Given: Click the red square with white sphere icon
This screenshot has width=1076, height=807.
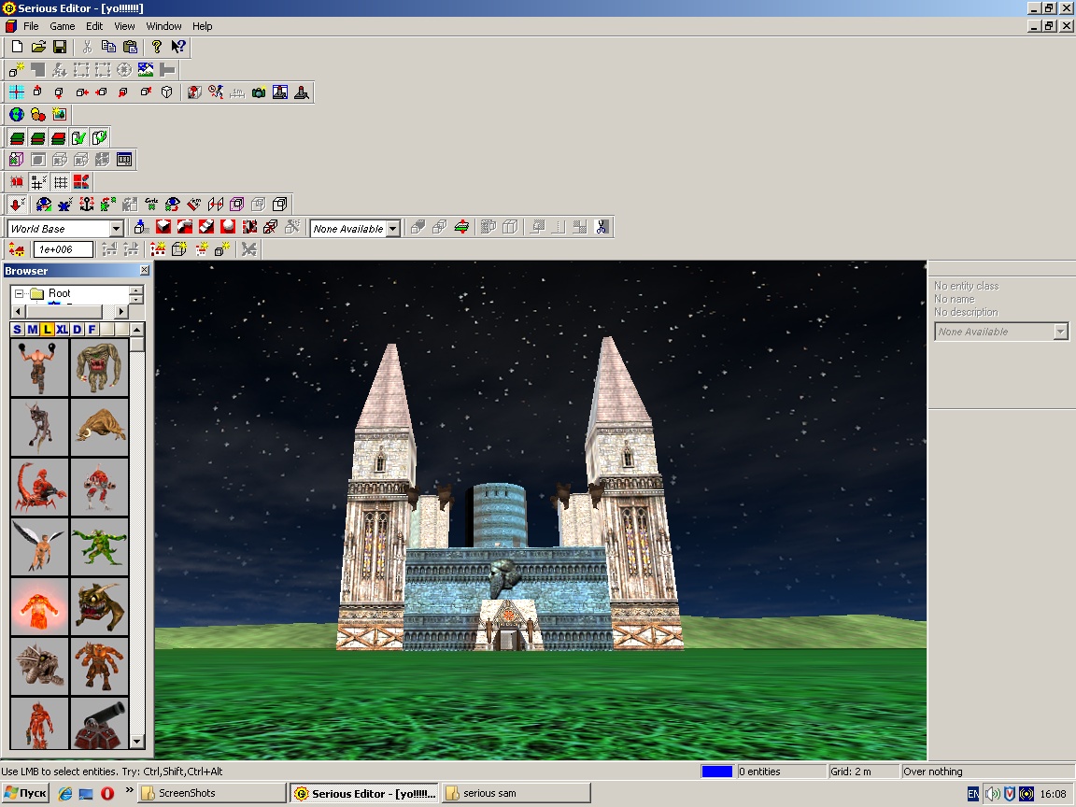Looking at the screenshot, I should (x=228, y=227).
